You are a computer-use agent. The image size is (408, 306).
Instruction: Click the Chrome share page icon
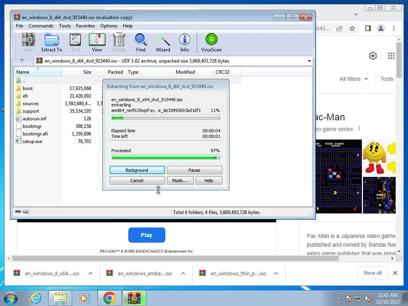click(x=339, y=28)
